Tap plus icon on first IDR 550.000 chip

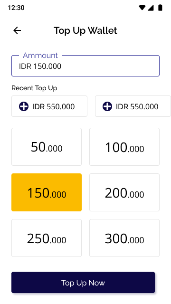point(24,106)
